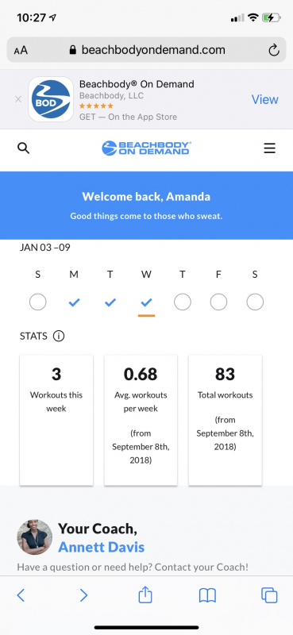Tap View in the app banner
The image size is (293, 635).
(x=265, y=99)
